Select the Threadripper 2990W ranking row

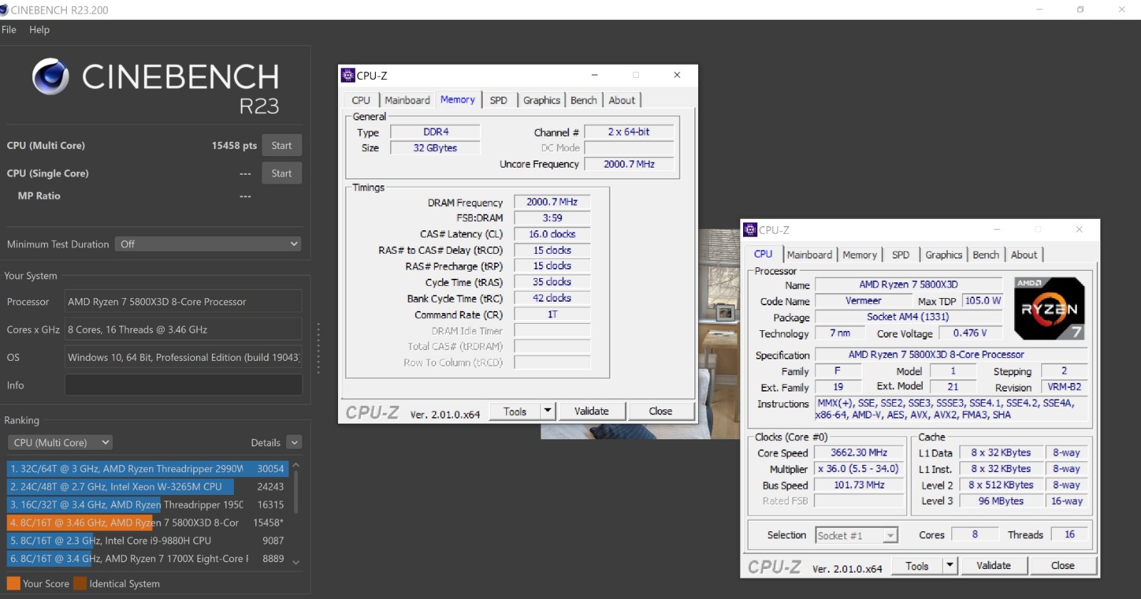tap(147, 469)
